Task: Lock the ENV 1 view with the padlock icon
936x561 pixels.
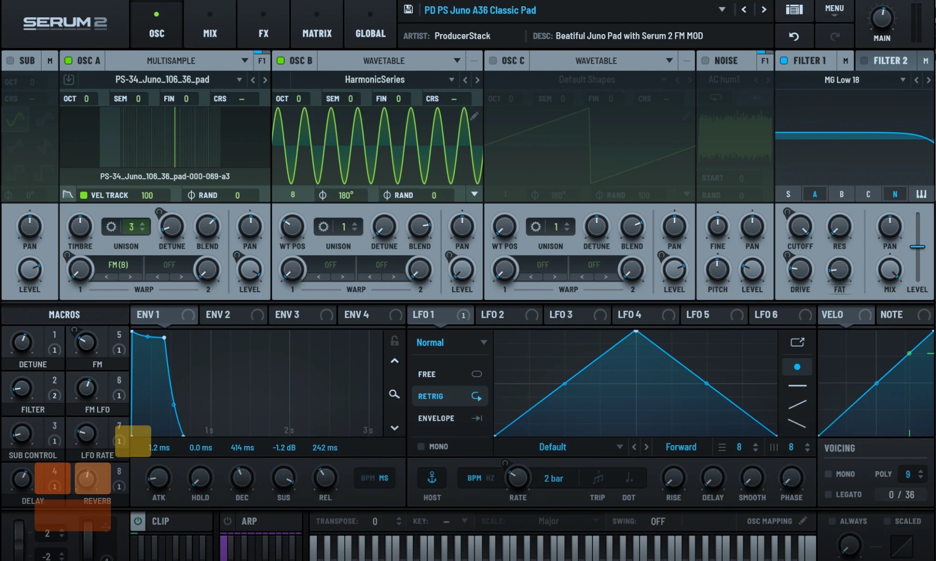Action: pyautogui.click(x=395, y=341)
